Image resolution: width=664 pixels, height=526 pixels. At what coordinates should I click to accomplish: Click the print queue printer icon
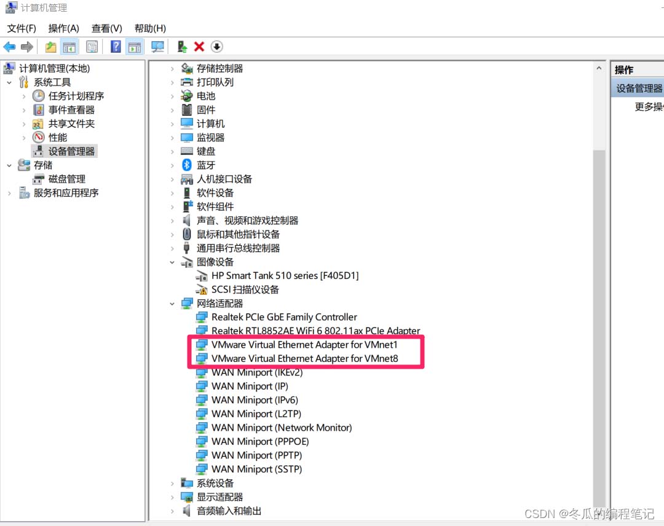(x=187, y=82)
